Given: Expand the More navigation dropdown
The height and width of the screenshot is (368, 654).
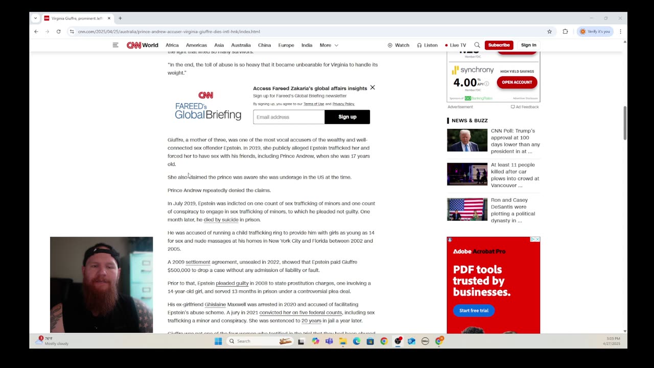Looking at the screenshot, I should tap(329, 45).
